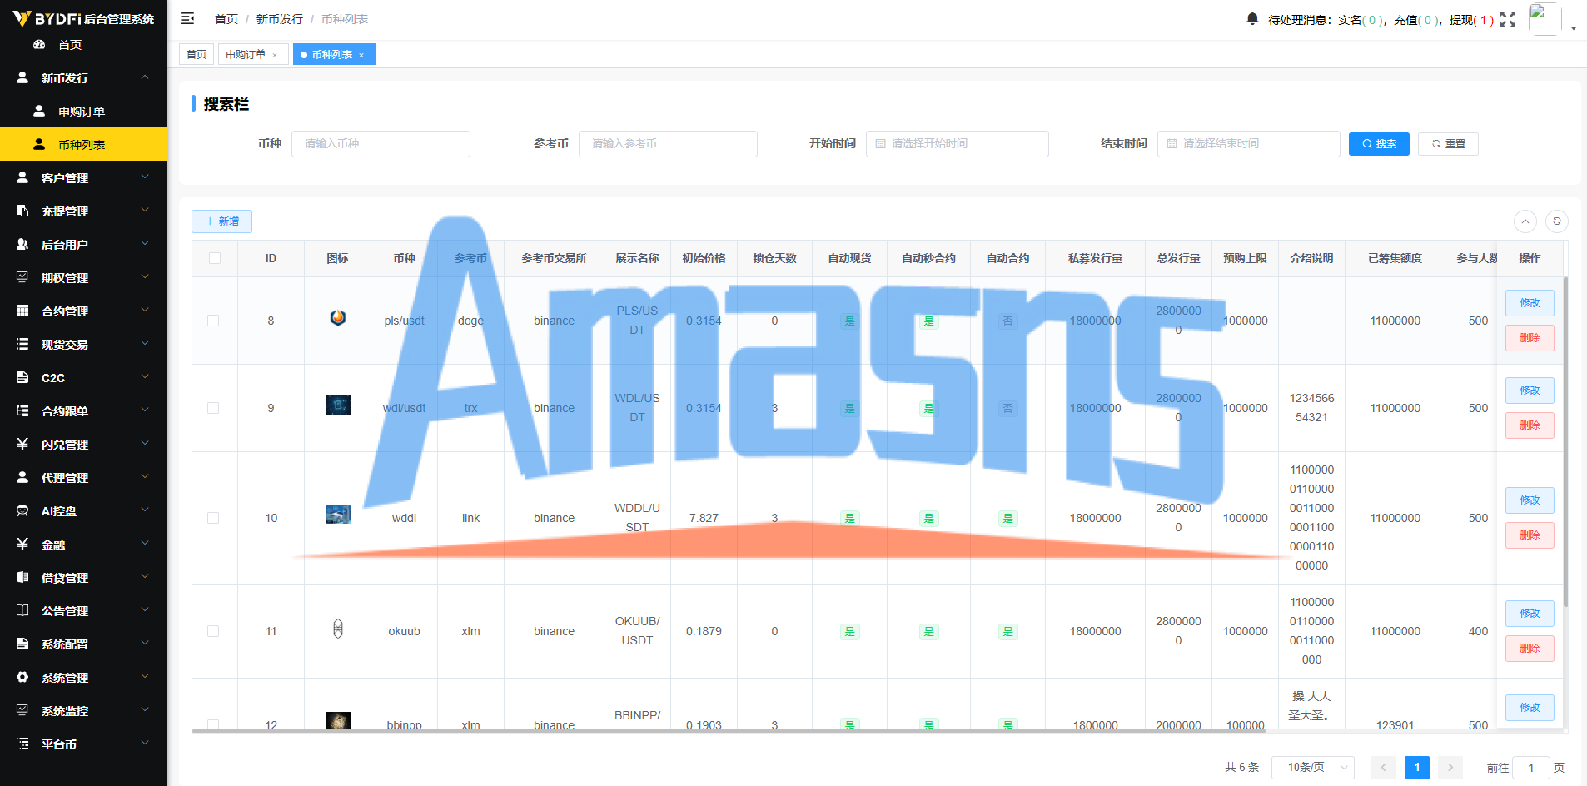Expand the 合约管理 sidebar section
Image resolution: width=1587 pixels, height=786 pixels.
pyautogui.click(x=83, y=311)
